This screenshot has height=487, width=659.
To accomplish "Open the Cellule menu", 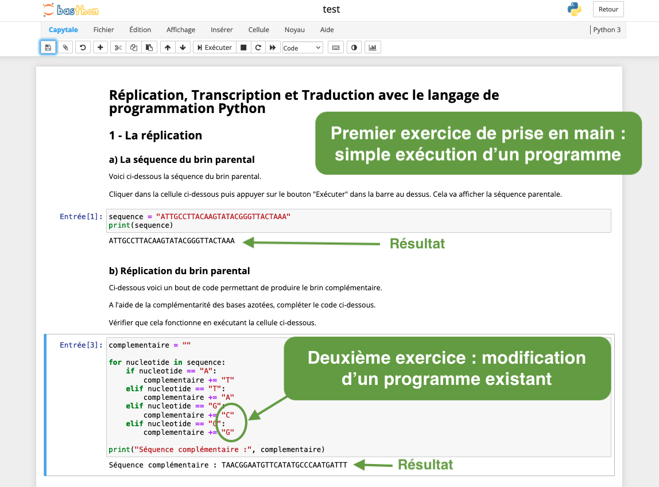I will pos(258,30).
